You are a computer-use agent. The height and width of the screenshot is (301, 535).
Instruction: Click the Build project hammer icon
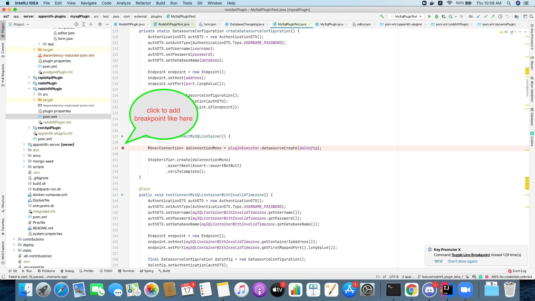tap(382, 16)
